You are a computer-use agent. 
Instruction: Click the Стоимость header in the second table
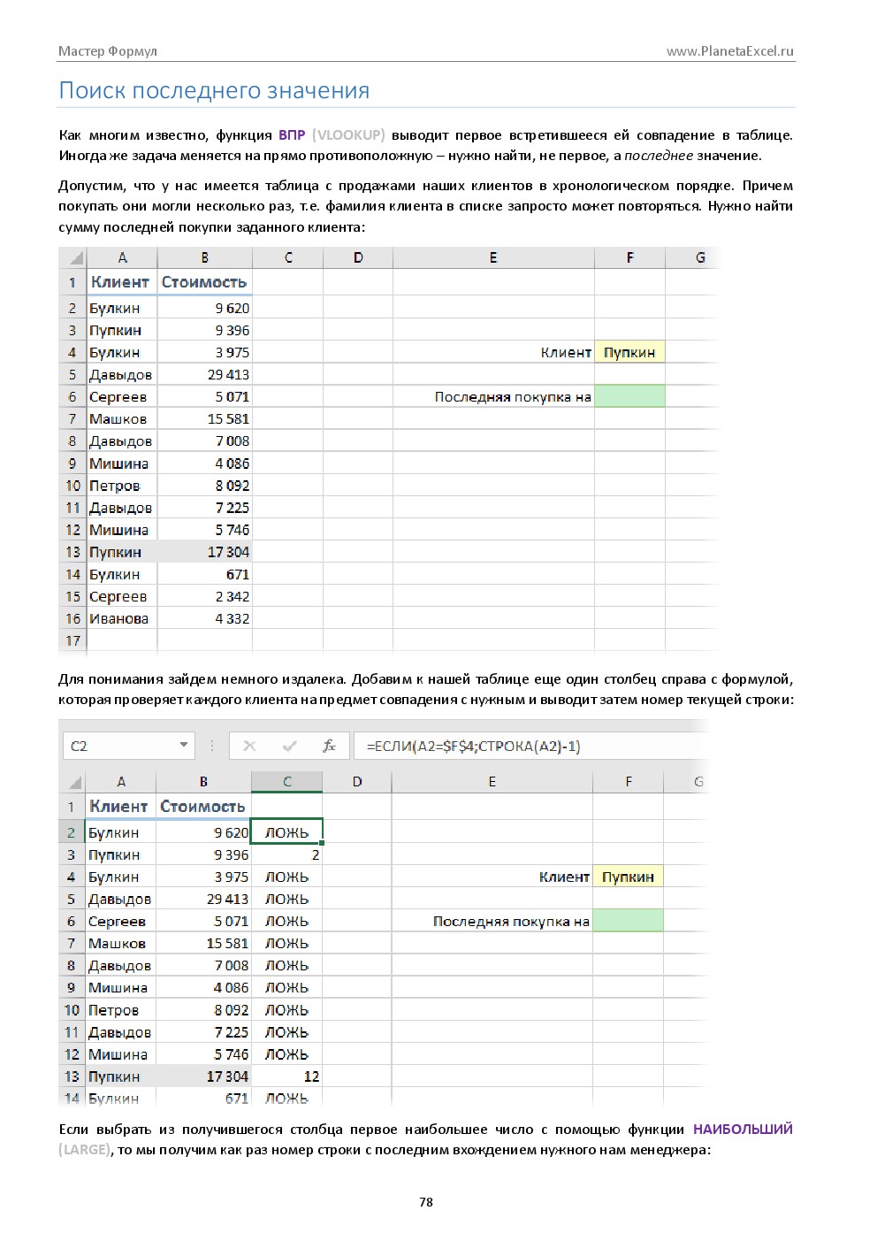[203, 807]
